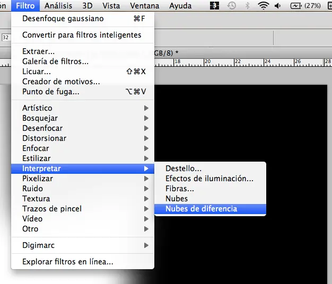Click the Bluetooth menu bar icon

click(x=247, y=6)
